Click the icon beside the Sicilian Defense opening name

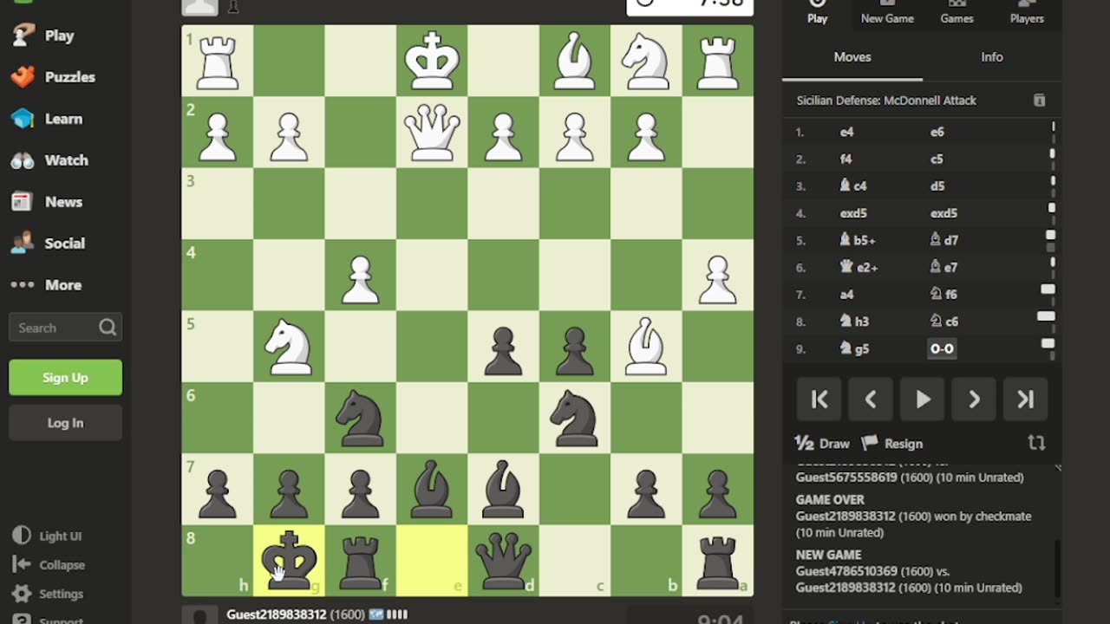(x=1039, y=101)
